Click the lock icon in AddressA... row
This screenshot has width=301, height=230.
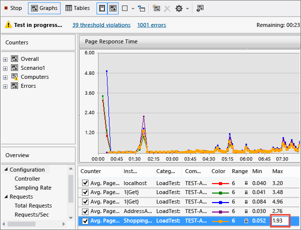click(246, 211)
